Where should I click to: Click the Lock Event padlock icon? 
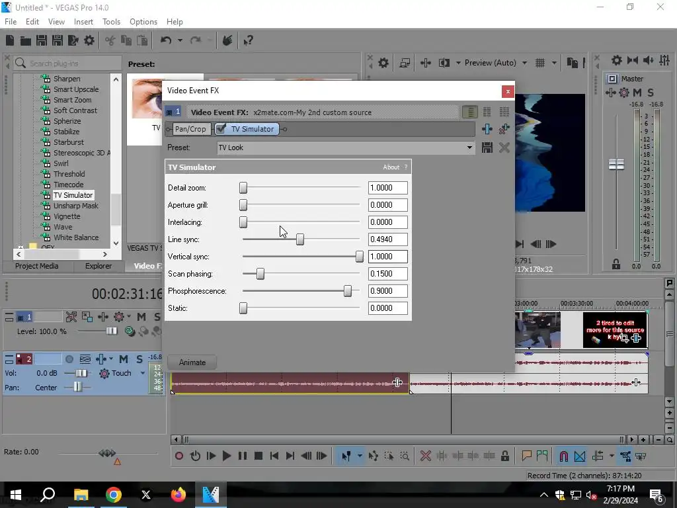504,456
